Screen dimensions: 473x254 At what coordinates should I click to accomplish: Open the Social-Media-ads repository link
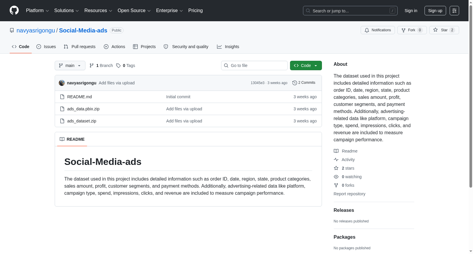(x=83, y=30)
